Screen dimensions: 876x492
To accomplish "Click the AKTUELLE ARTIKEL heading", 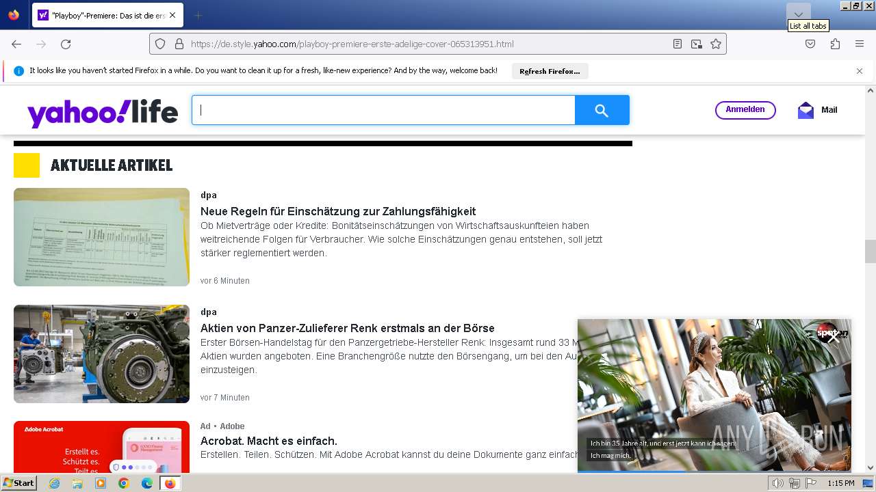I will [x=112, y=165].
